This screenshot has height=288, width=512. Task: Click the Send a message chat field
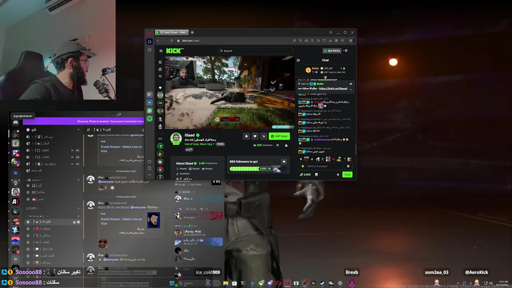point(325,166)
